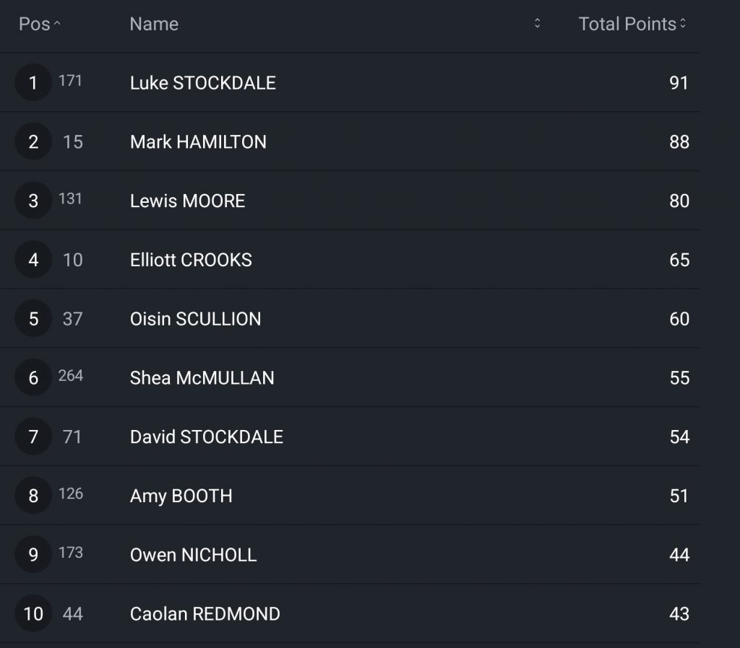The width and height of the screenshot is (740, 648).
Task: Click the position 10 circle badge
Action: click(x=33, y=614)
